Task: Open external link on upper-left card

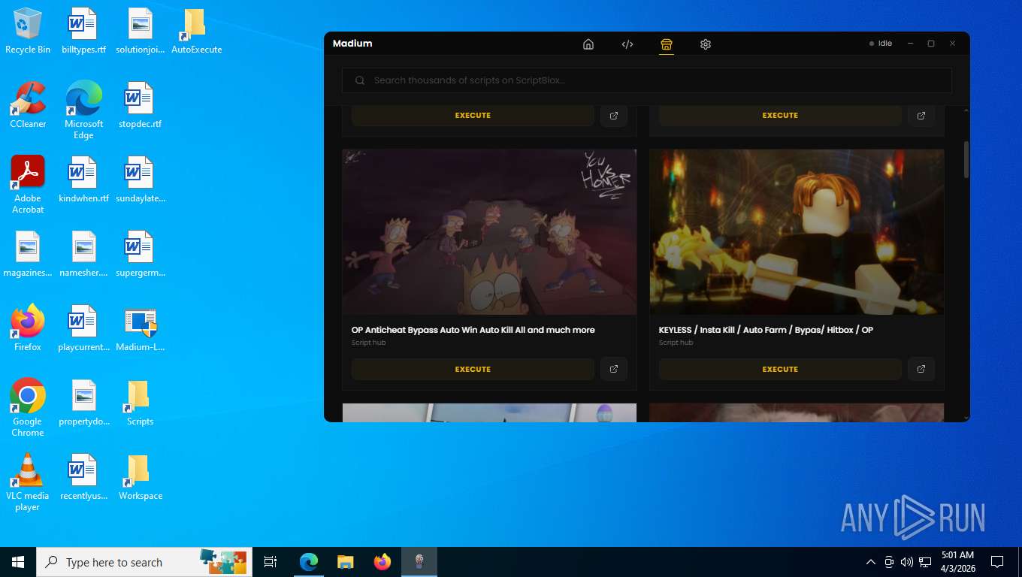Action: pos(614,116)
